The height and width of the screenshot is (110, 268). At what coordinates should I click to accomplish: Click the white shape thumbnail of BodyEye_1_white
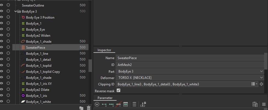pos(23,102)
